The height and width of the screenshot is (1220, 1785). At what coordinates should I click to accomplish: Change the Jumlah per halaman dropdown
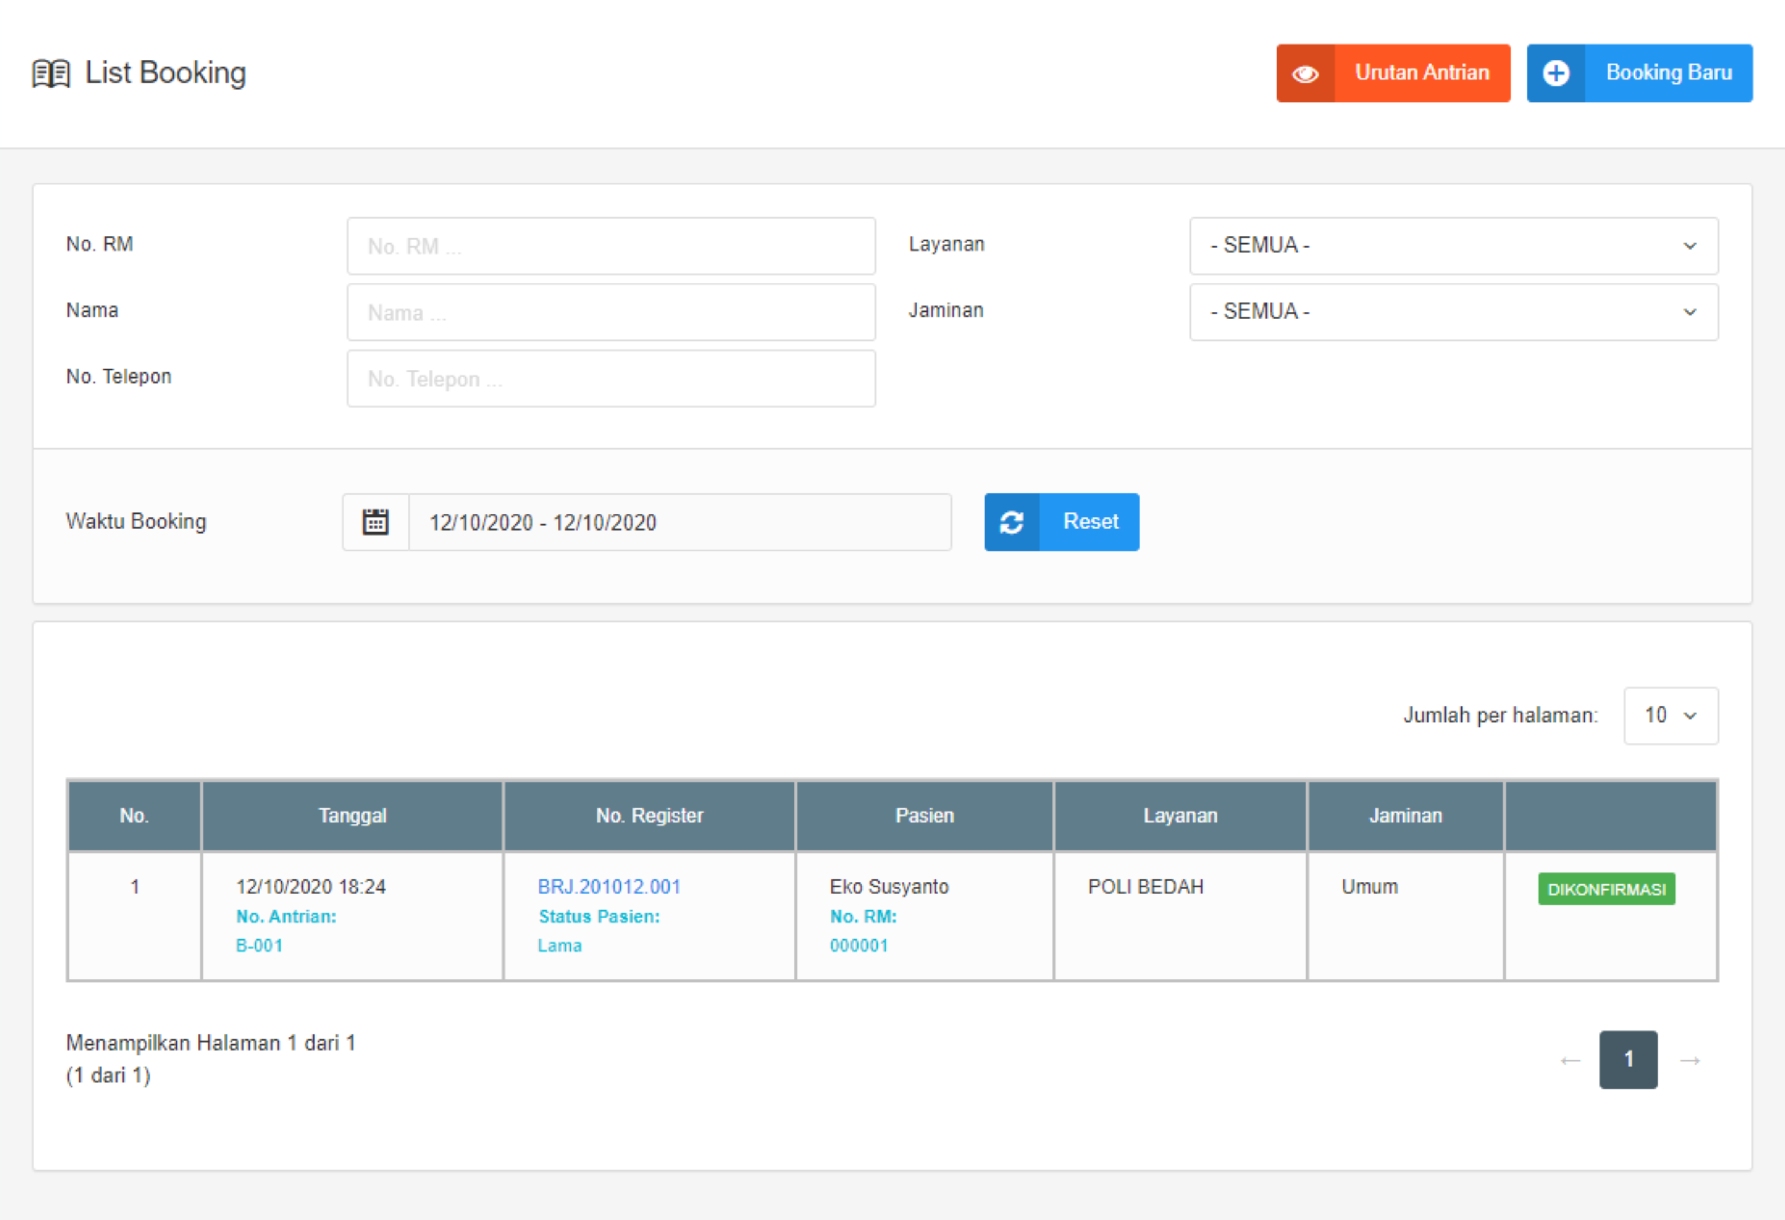pyautogui.click(x=1671, y=716)
